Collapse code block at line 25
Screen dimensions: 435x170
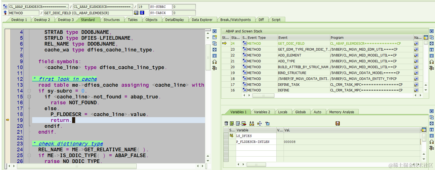(29, 155)
